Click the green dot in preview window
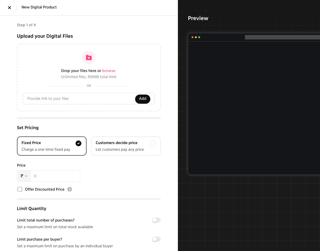The width and height of the screenshot is (320, 251). pyautogui.click(x=199, y=37)
